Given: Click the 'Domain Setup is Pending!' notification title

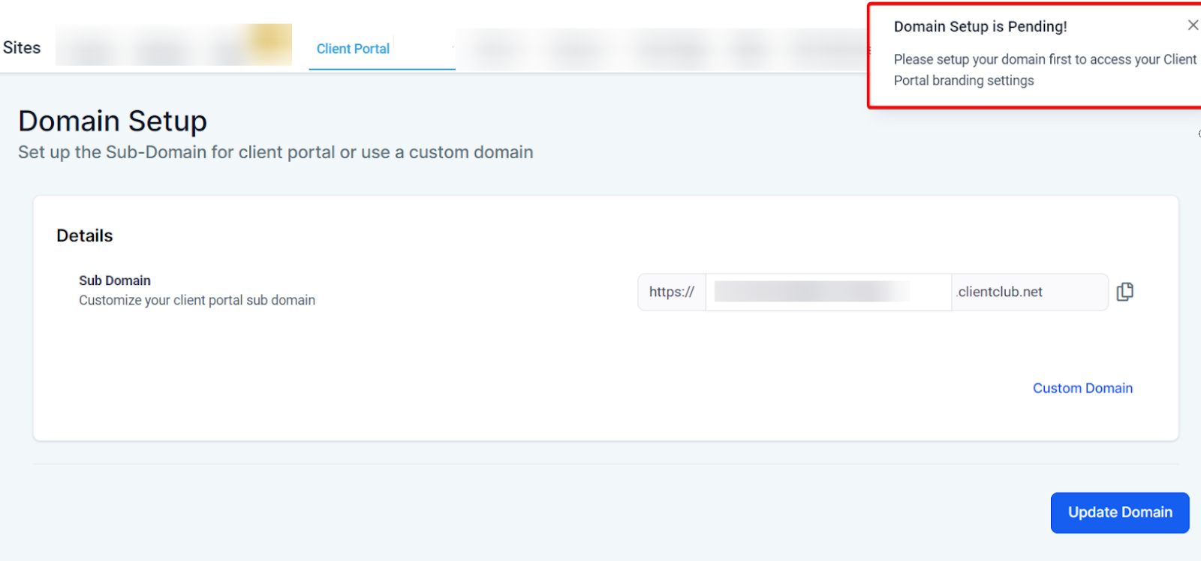Looking at the screenshot, I should point(980,27).
